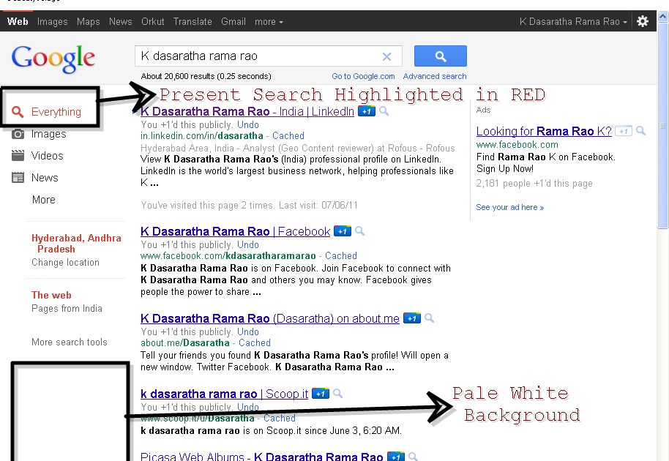Toggle +1 button on LinkedIn result
This screenshot has height=461, width=669.
tap(367, 111)
